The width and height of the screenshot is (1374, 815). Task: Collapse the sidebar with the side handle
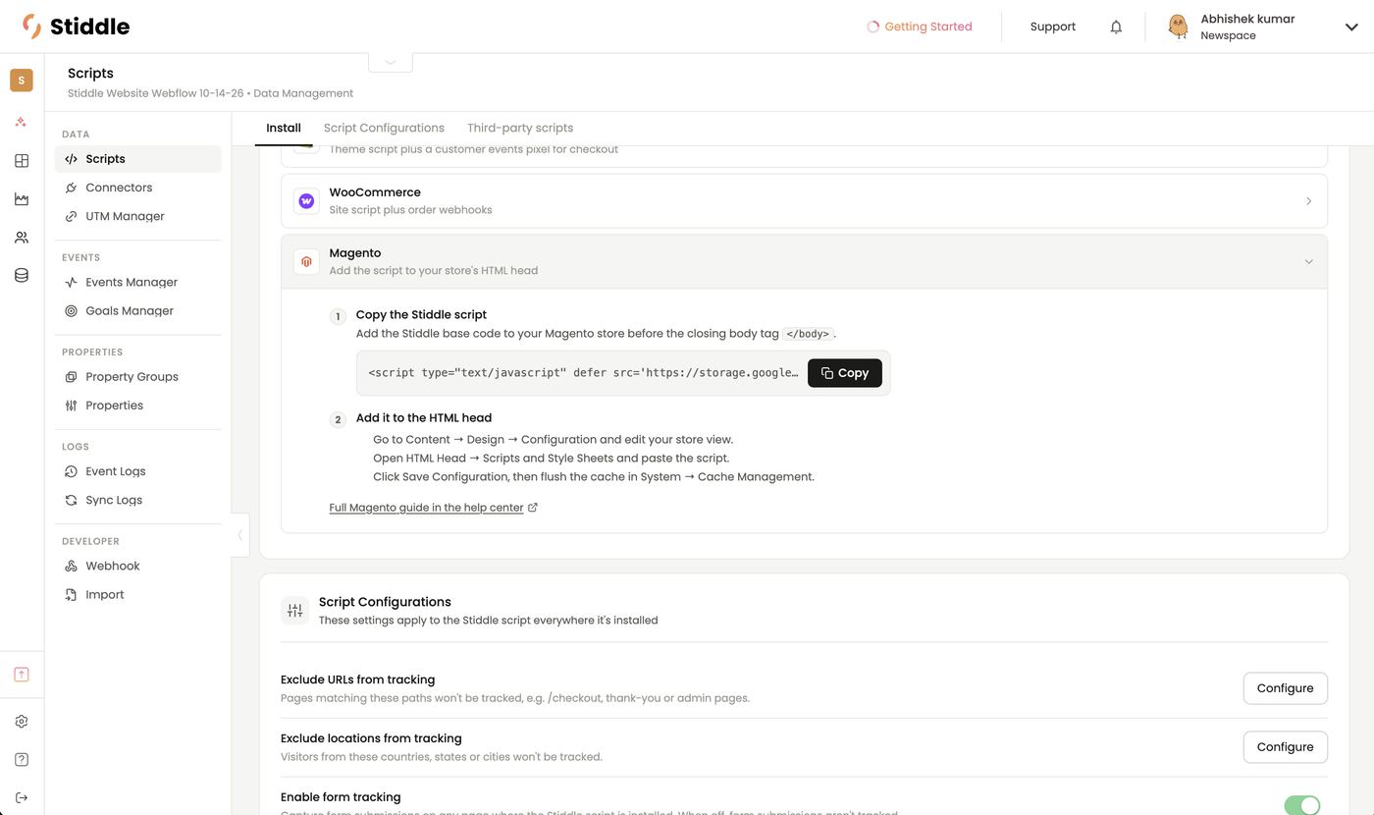click(240, 535)
